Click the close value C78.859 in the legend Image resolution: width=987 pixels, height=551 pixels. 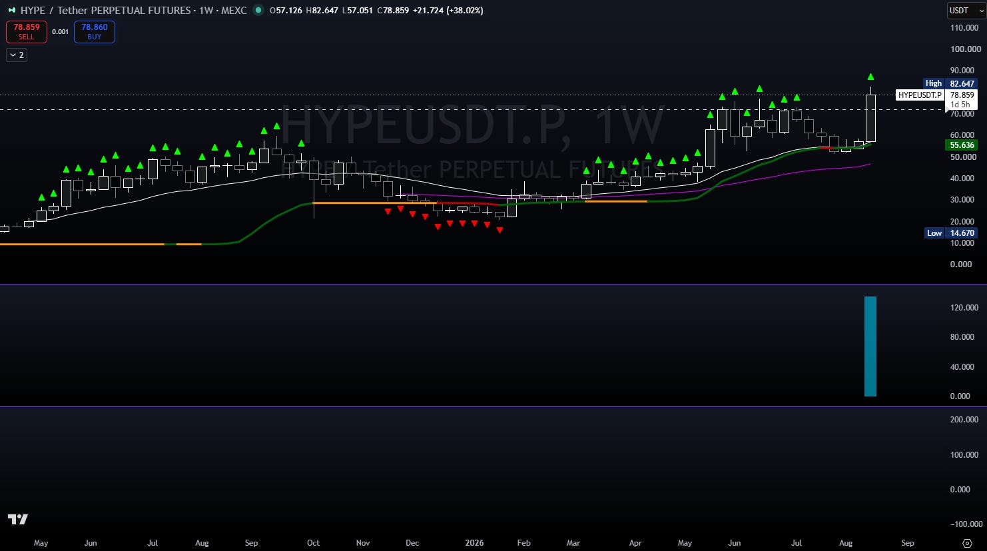(393, 11)
